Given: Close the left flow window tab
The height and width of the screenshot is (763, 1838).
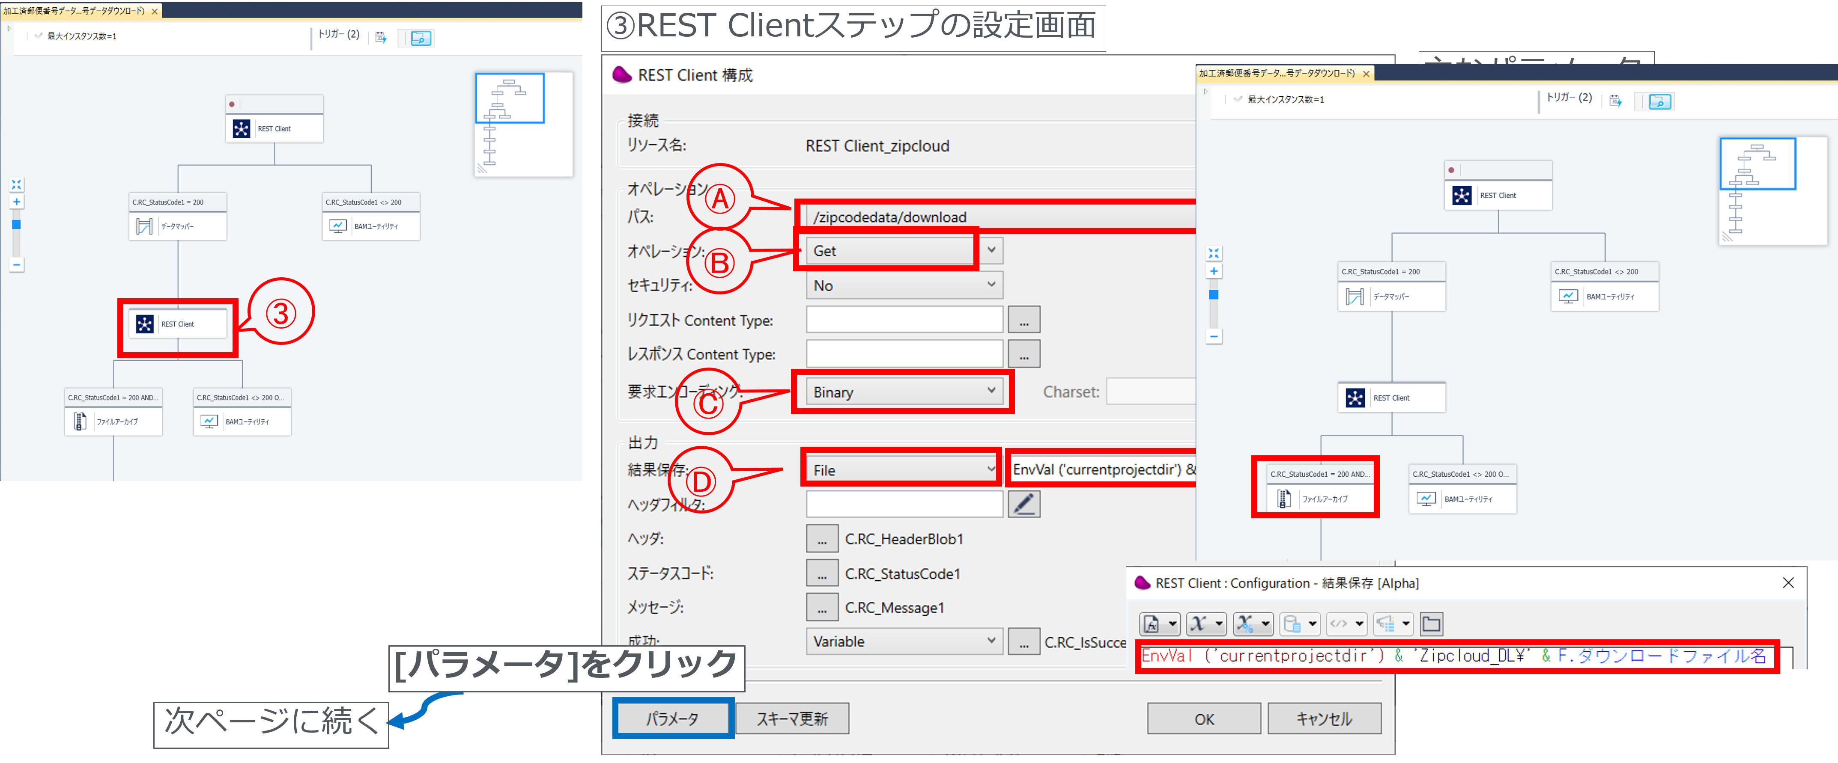Looking at the screenshot, I should pyautogui.click(x=155, y=12).
